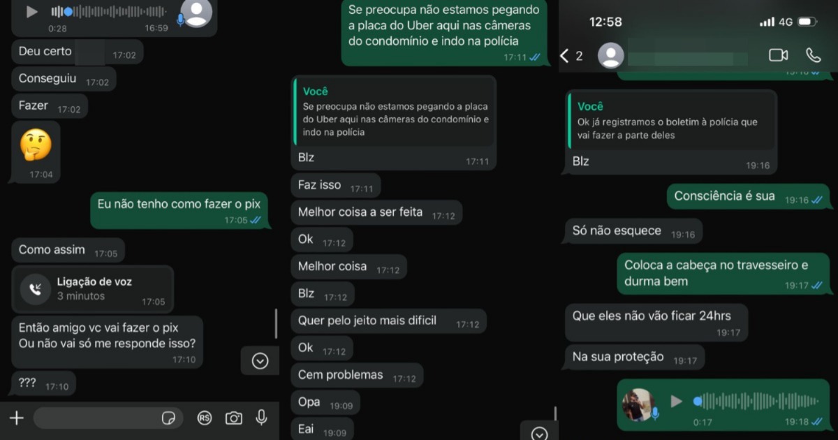This screenshot has width=838, height=440.
Task: Tap the R$ payment icon
Action: 205,418
